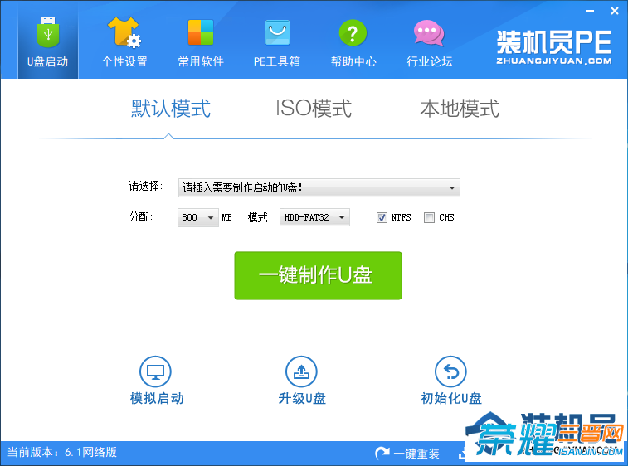Click 当前版本 6.1网络版 status text
This screenshot has height=466, width=628.
[x=62, y=453]
